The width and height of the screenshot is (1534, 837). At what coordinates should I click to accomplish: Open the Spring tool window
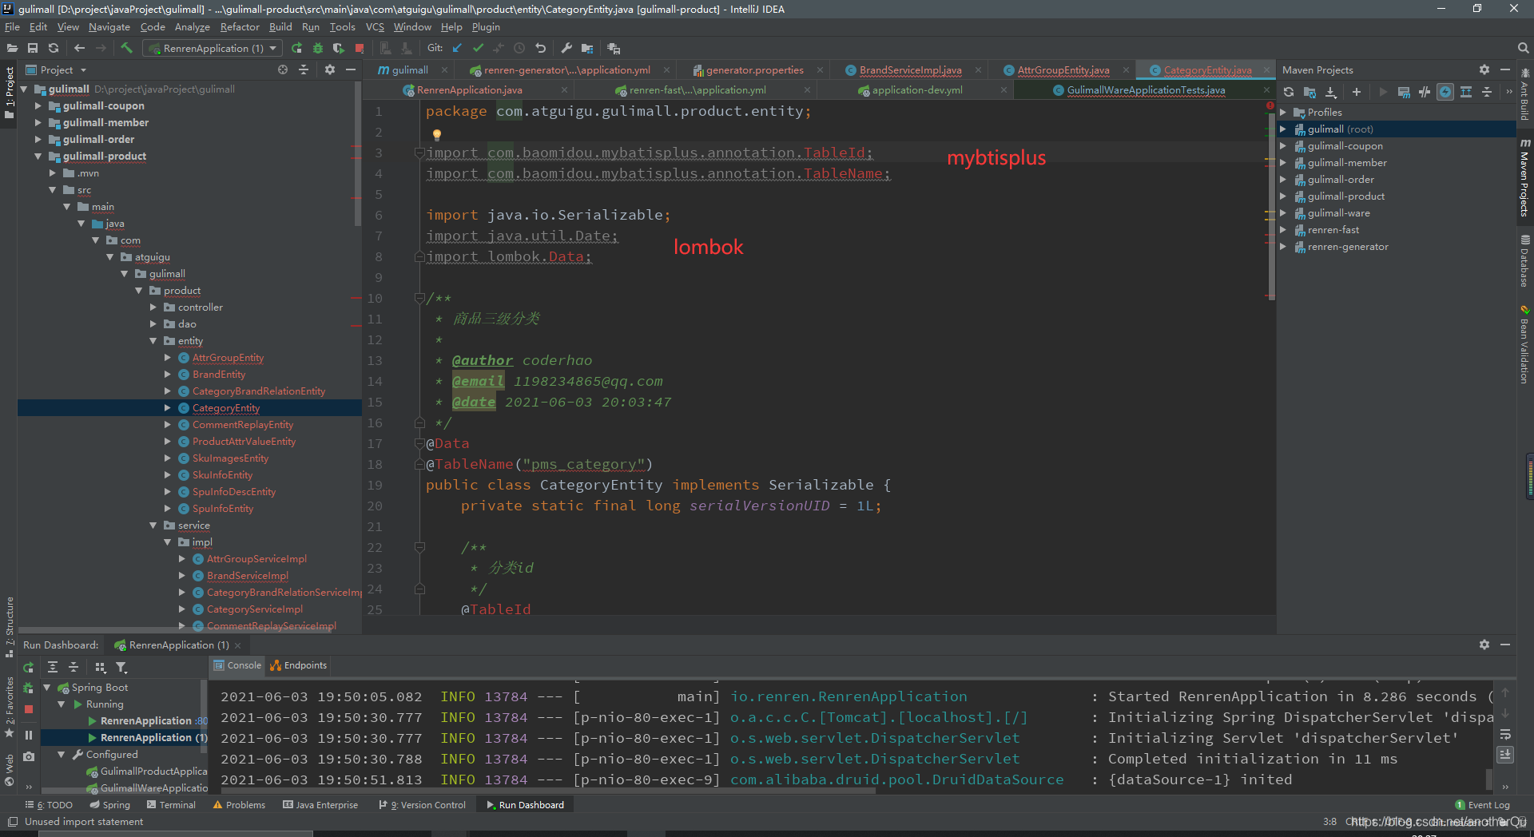tap(110, 805)
